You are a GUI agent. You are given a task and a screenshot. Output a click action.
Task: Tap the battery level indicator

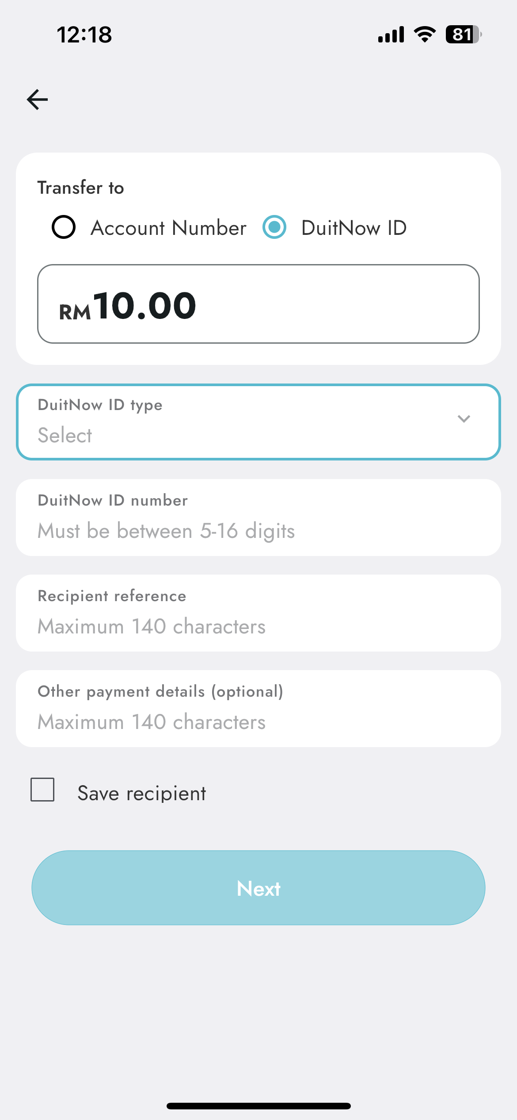pyautogui.click(x=463, y=35)
